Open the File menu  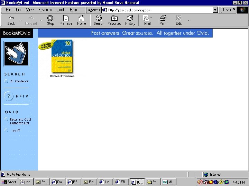(8, 10)
